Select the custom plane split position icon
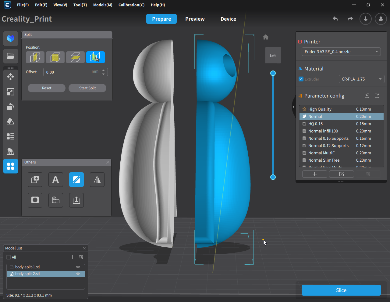Image resolution: width=390 pixels, height=302 pixels. pos(95,57)
